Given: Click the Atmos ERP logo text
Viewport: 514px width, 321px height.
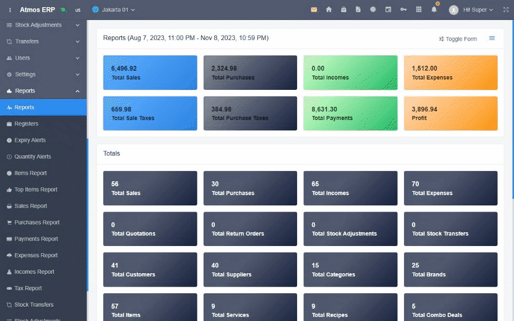Looking at the screenshot, I should [x=38, y=10].
